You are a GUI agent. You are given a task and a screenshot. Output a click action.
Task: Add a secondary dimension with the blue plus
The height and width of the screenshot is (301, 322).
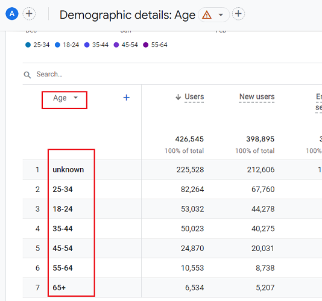pyautogui.click(x=126, y=98)
